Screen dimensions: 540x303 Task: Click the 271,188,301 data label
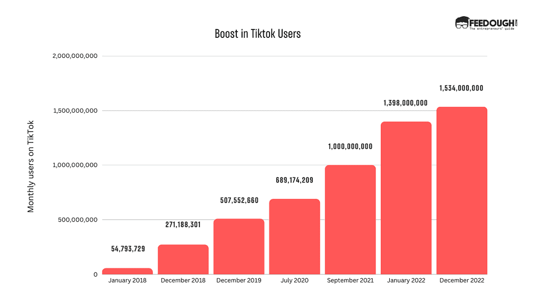(x=183, y=226)
